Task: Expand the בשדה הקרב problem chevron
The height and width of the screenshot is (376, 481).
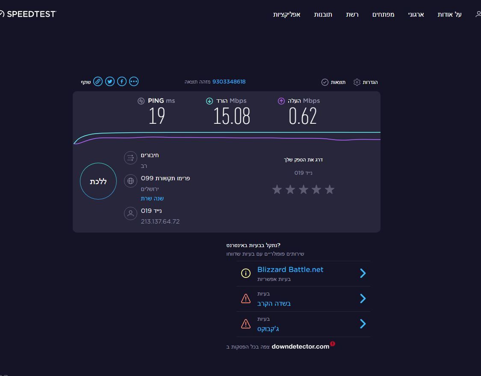Action: [363, 298]
